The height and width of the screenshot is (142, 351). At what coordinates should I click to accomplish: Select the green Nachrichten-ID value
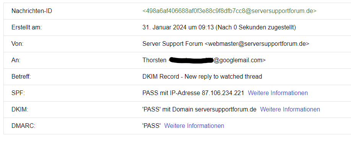[x=229, y=11]
